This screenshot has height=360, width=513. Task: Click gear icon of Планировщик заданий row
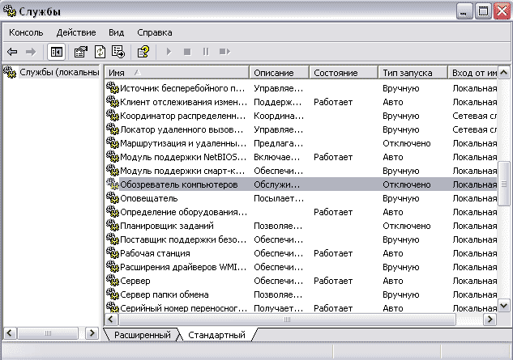click(112, 226)
